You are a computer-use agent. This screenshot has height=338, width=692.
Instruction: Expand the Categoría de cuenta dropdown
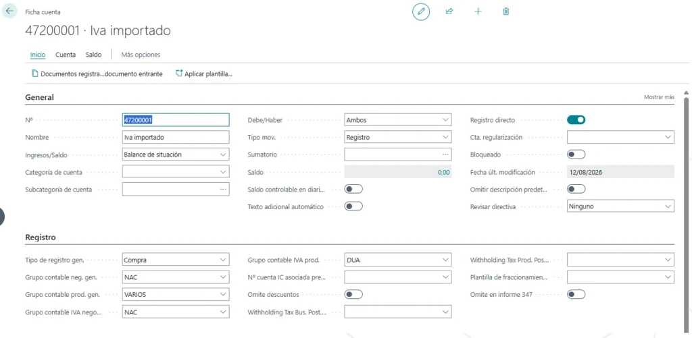pos(223,172)
